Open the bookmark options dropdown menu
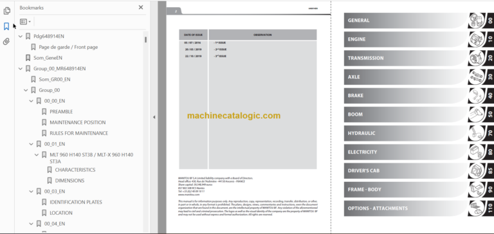494x234 pixels. coord(25,22)
